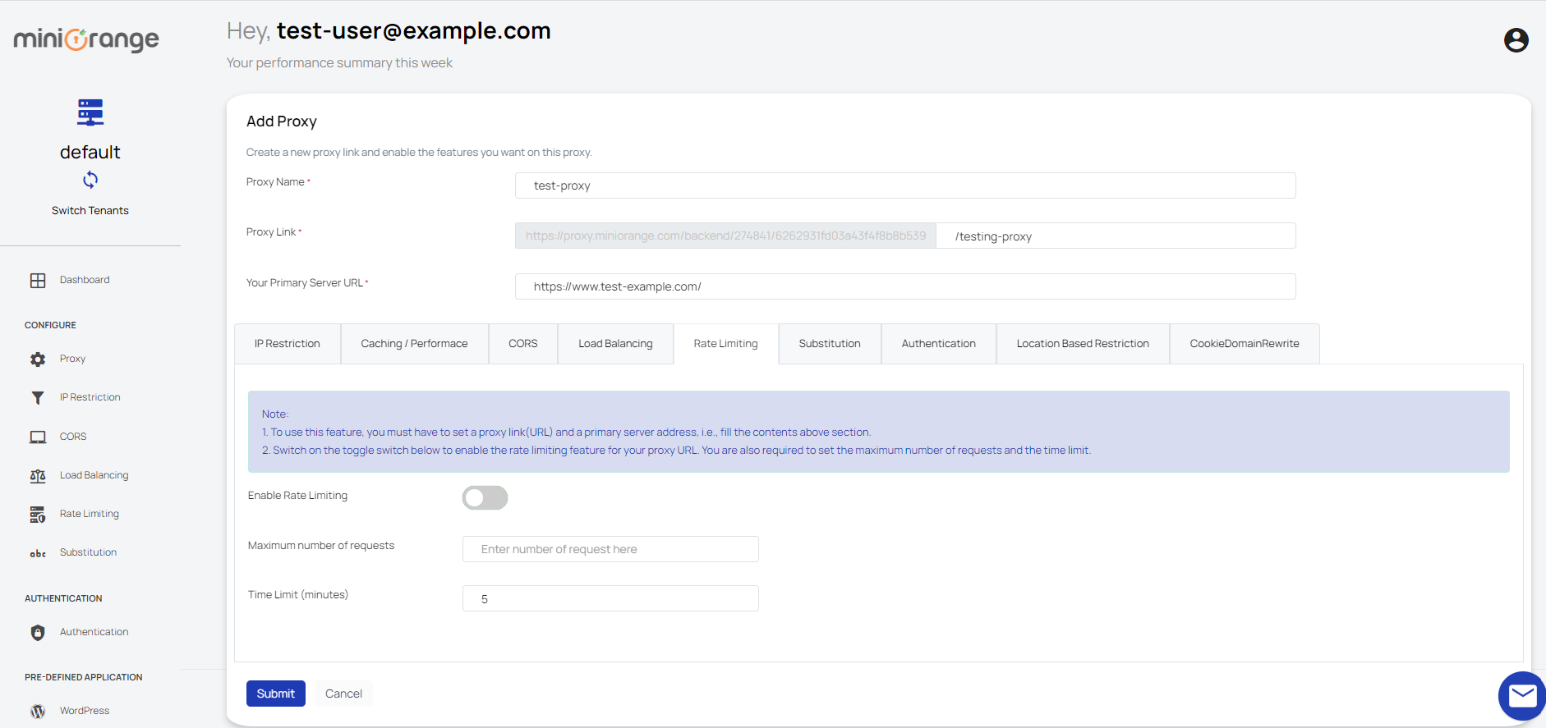Click the Substitution abc icon
The image size is (1546, 728).
[38, 554]
